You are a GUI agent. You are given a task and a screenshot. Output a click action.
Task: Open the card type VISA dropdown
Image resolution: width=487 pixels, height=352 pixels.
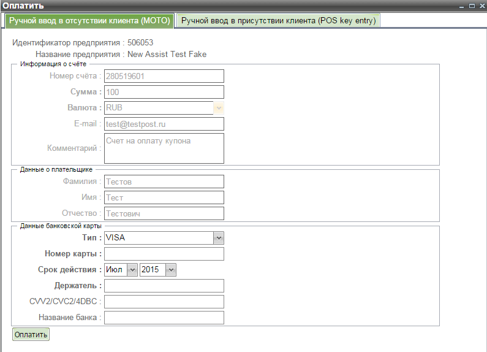pos(219,238)
